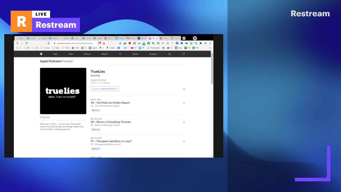Switch to the TikTok browser tab
This screenshot has height=192, width=341.
142,38
